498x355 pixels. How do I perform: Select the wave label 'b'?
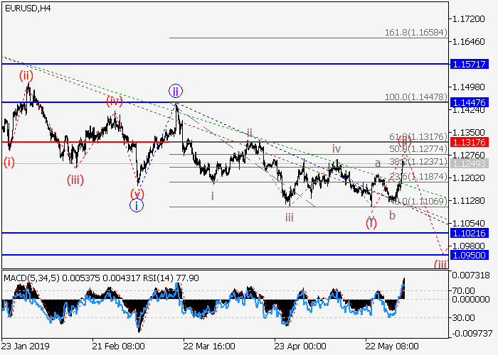click(x=391, y=214)
